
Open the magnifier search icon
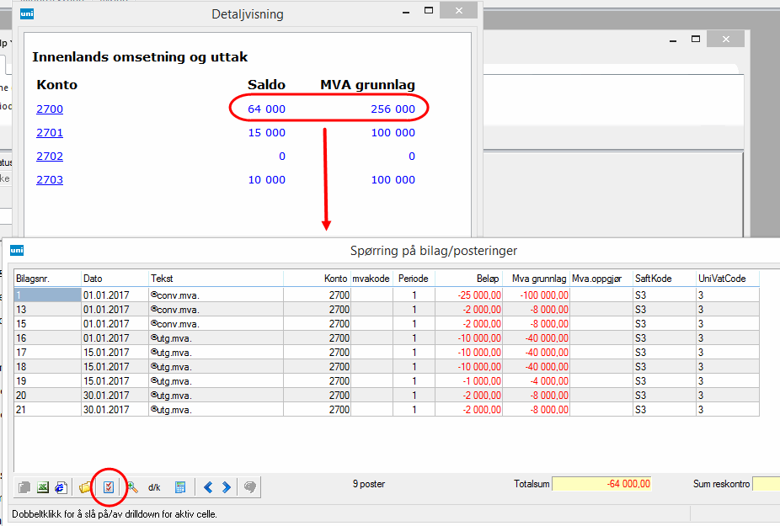132,486
